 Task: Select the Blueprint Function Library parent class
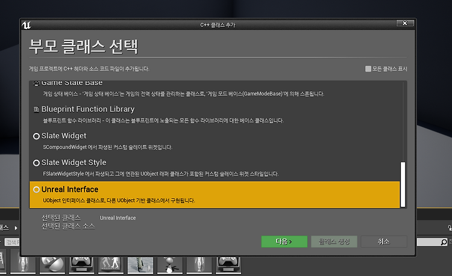215,114
